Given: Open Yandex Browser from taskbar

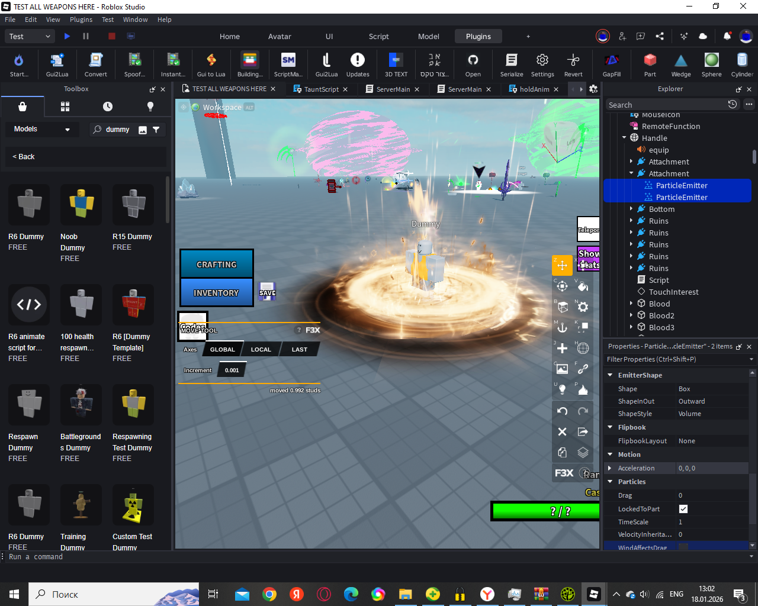Looking at the screenshot, I should (x=487, y=594).
